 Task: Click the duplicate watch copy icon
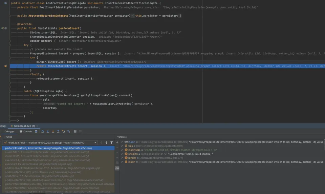[x=117, y=163]
